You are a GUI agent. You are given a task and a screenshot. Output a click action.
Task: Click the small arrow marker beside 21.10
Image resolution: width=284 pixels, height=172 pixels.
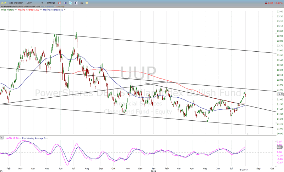(276, 123)
